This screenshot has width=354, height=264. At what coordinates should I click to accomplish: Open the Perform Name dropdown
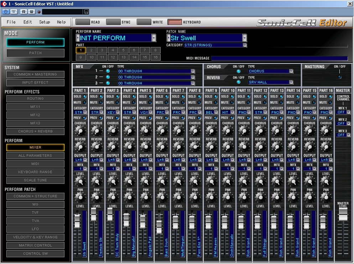(154, 38)
